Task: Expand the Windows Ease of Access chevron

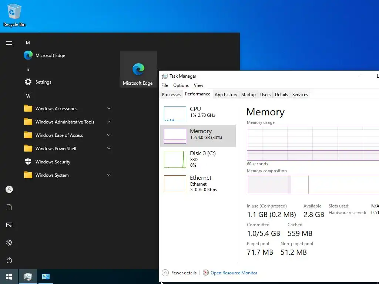Action: click(109, 135)
